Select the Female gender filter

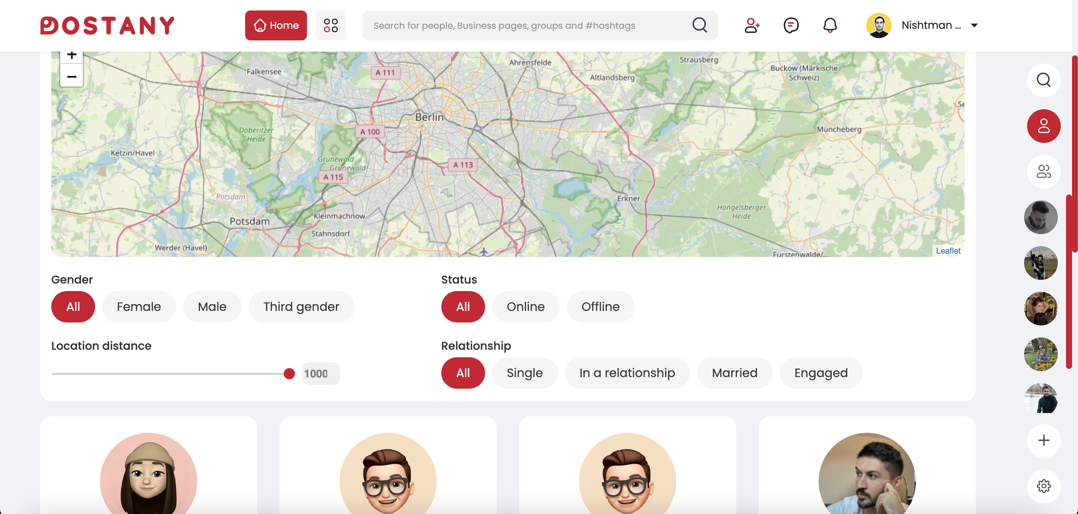coord(138,306)
